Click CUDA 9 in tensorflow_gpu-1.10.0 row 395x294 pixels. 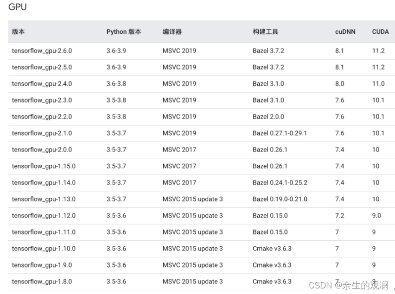click(x=374, y=249)
